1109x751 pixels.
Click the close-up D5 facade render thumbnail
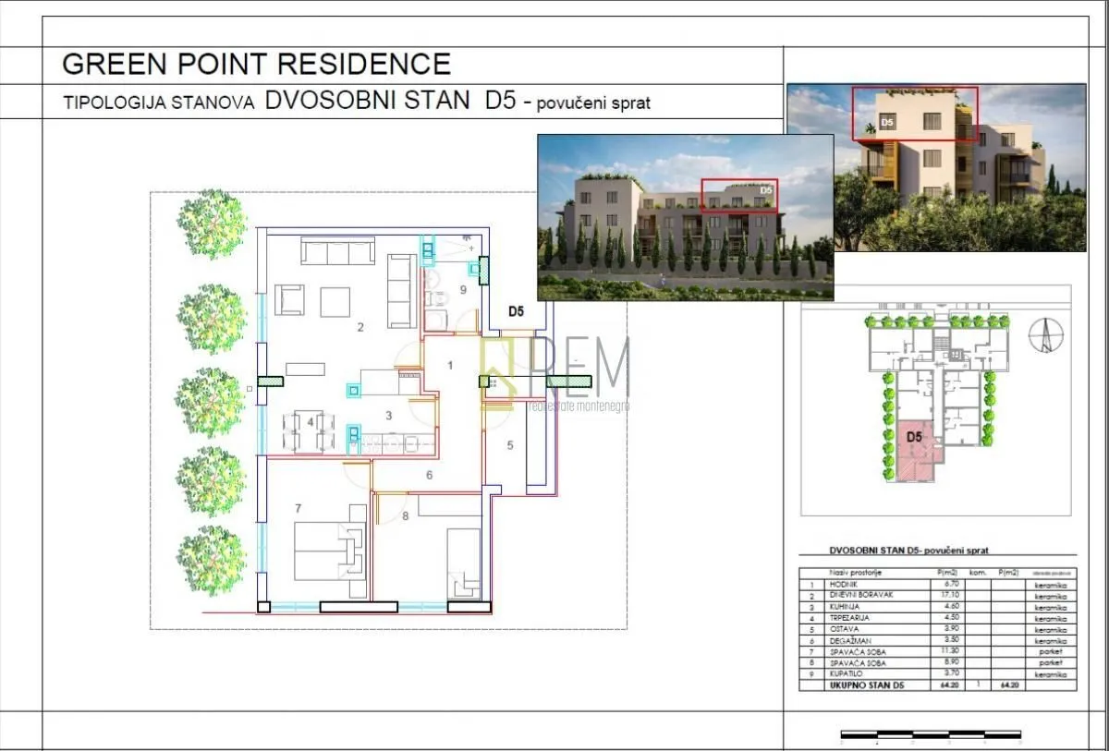tap(936, 167)
